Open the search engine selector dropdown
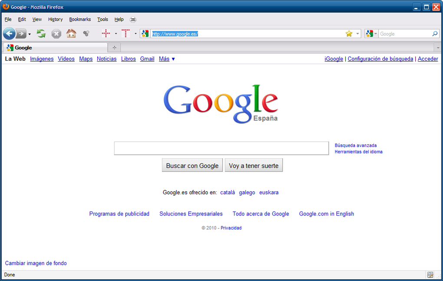Image resolution: width=443 pixels, height=281 pixels. click(371, 33)
